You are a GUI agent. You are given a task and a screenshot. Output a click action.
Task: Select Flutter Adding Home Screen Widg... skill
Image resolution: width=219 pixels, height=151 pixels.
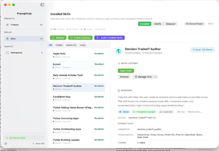[78, 109]
